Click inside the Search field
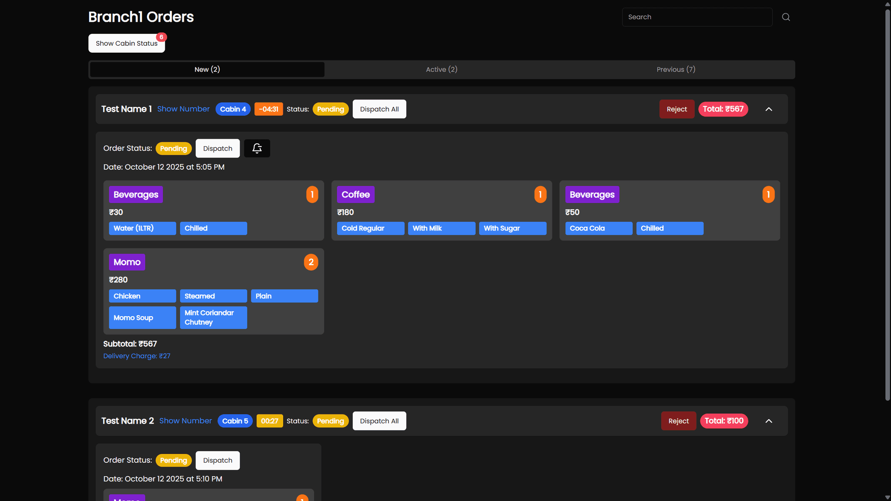Viewport: 891px width, 501px height. pos(697,17)
